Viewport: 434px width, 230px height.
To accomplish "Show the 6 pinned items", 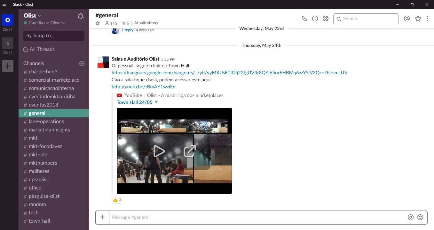I will click(x=126, y=23).
